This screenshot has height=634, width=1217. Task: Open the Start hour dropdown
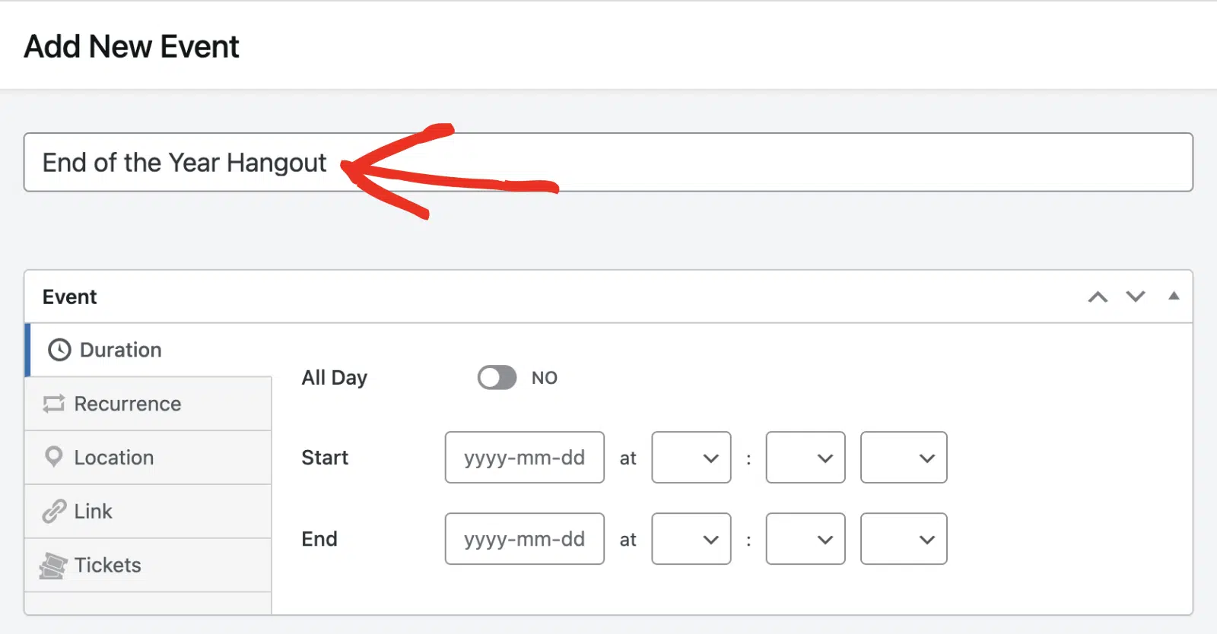691,458
